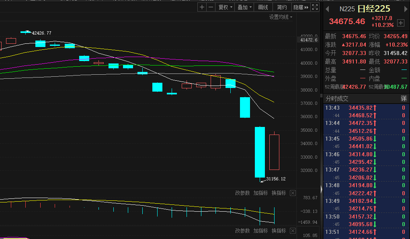Go to previous stock with left arrow
The image size is (410, 239).
click(327, 9)
